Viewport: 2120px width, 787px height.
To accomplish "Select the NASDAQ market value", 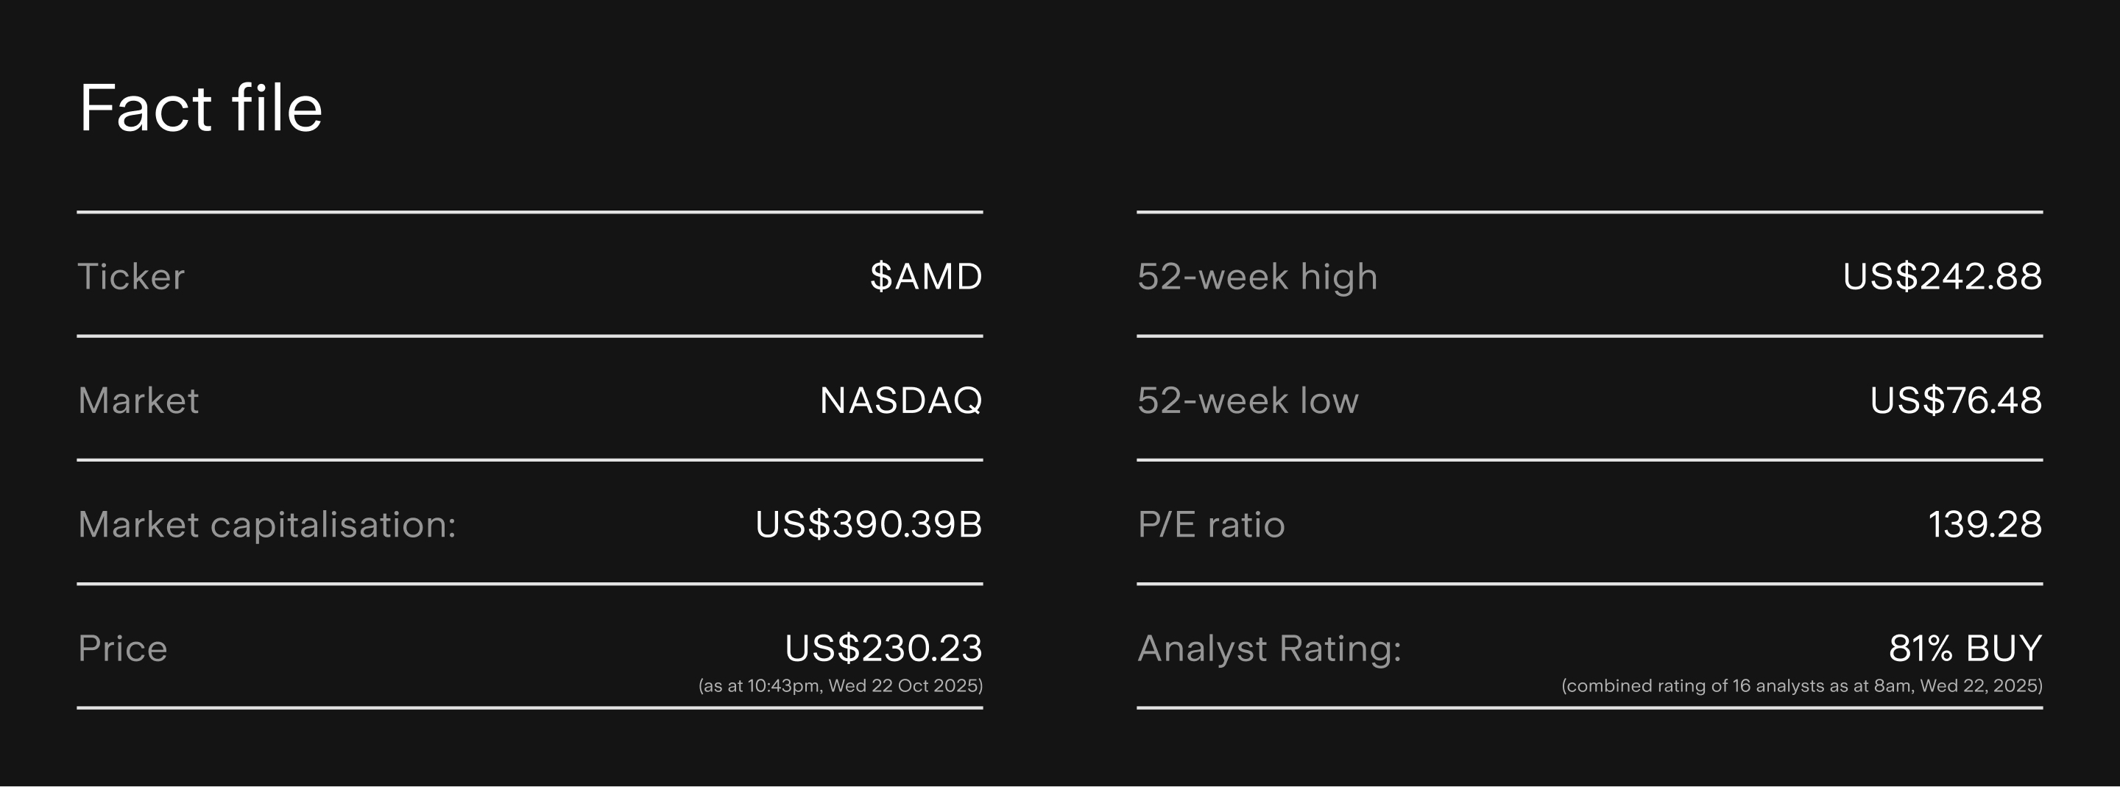I will 900,401.
